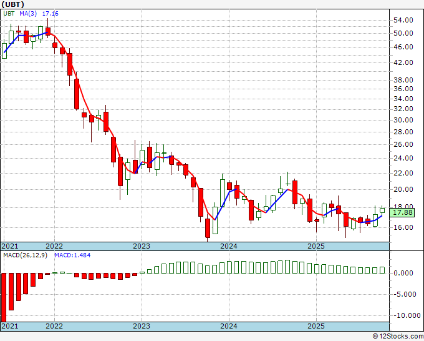Click the 34.00 price axis label
Image resolution: width=424 pixels, height=341 pixels.
tap(403, 99)
